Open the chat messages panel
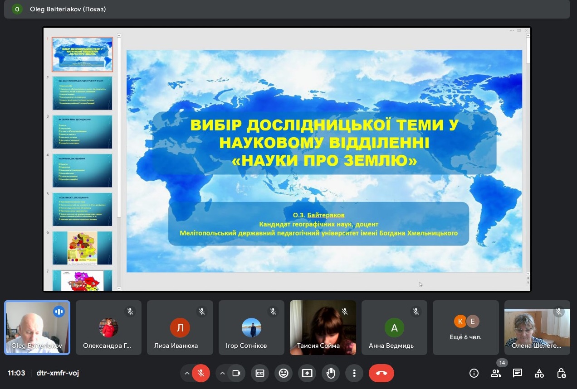This screenshot has height=389, width=577. (518, 373)
